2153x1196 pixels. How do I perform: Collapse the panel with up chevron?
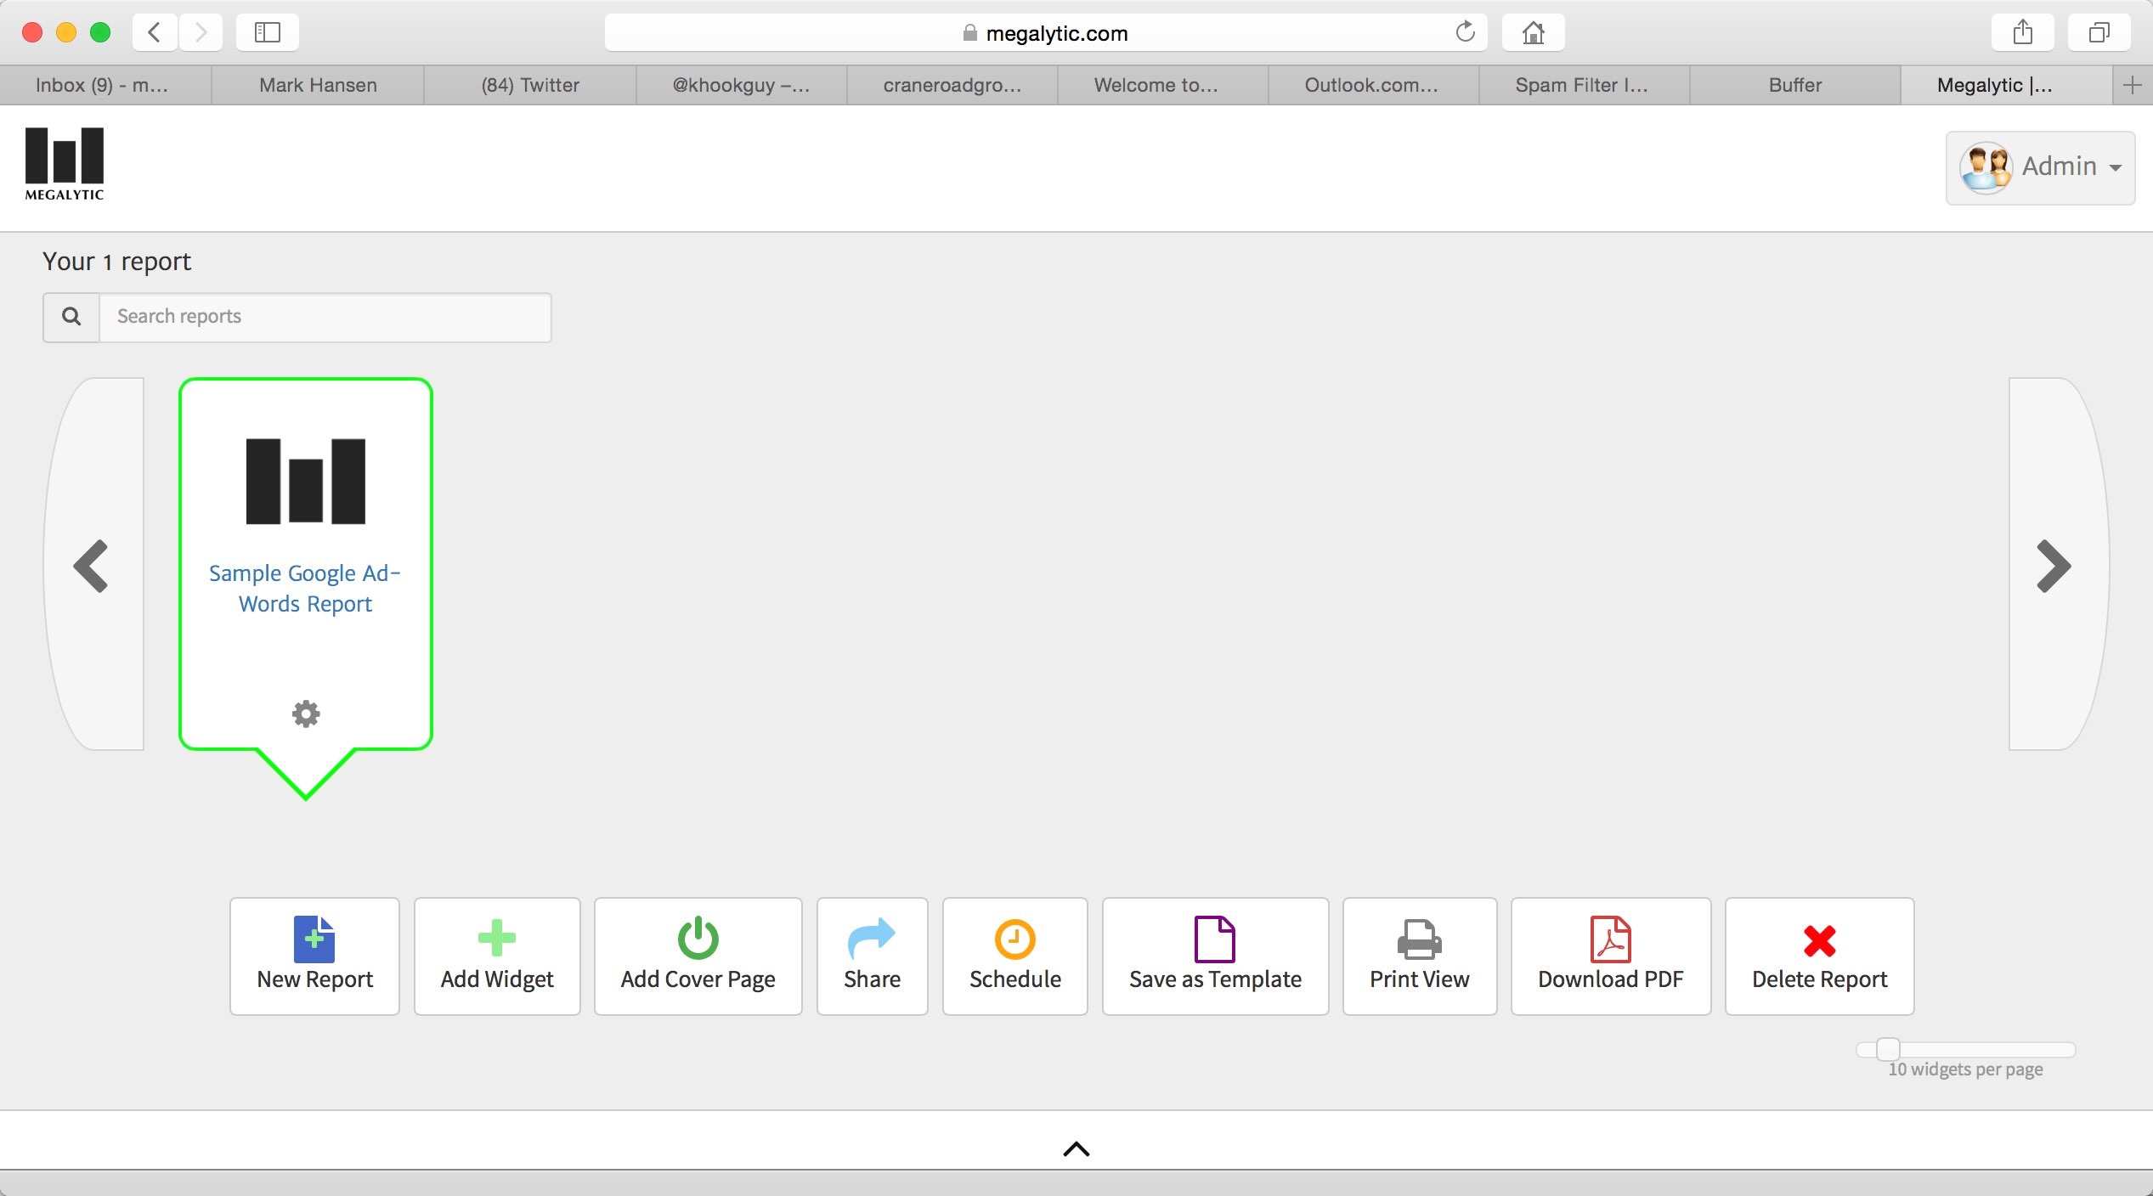(1076, 1148)
